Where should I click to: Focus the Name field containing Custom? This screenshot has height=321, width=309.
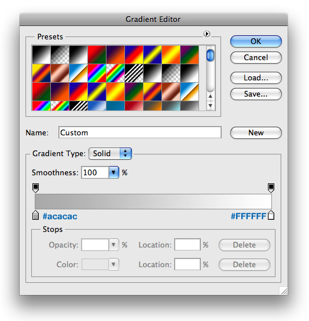click(140, 132)
